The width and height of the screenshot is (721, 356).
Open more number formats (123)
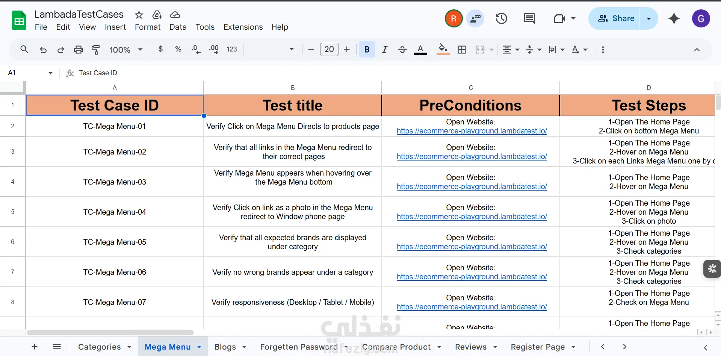pos(232,49)
